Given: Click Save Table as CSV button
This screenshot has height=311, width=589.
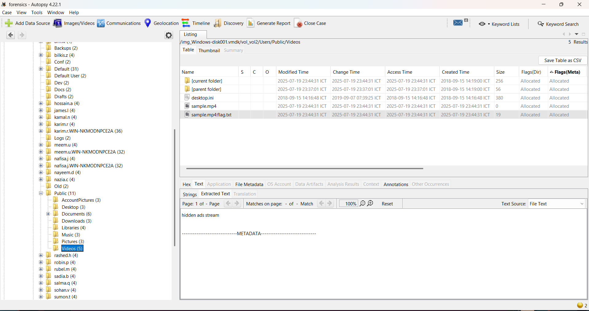Looking at the screenshot, I should point(563,60).
